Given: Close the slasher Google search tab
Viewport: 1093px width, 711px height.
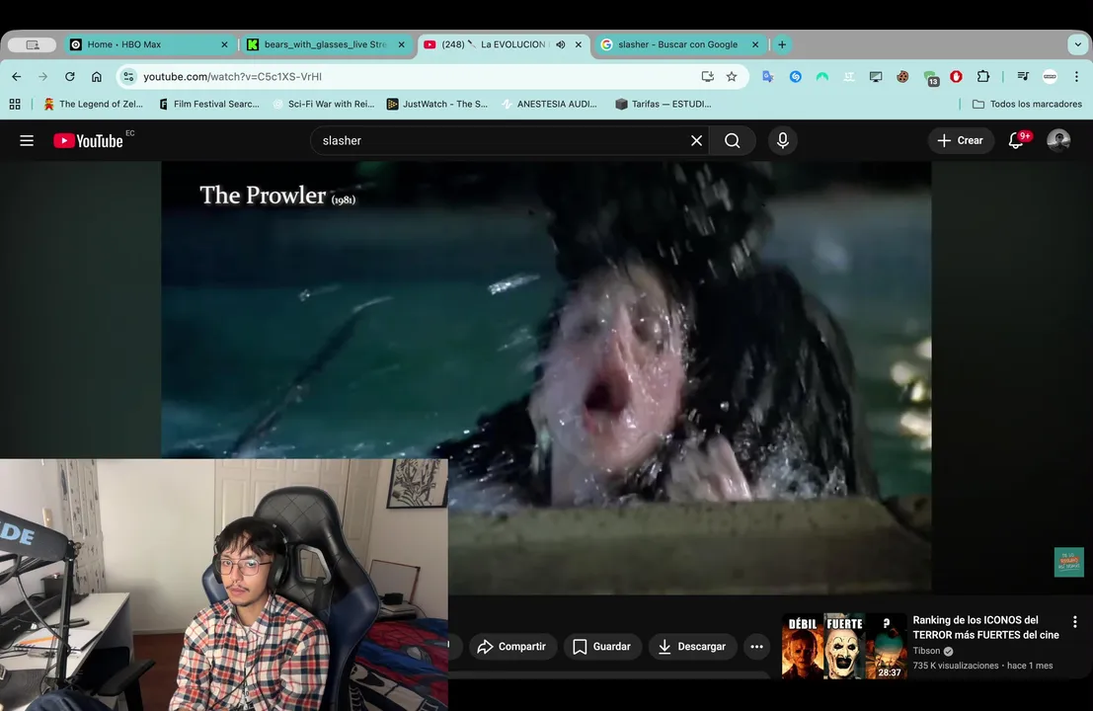Looking at the screenshot, I should 755,44.
